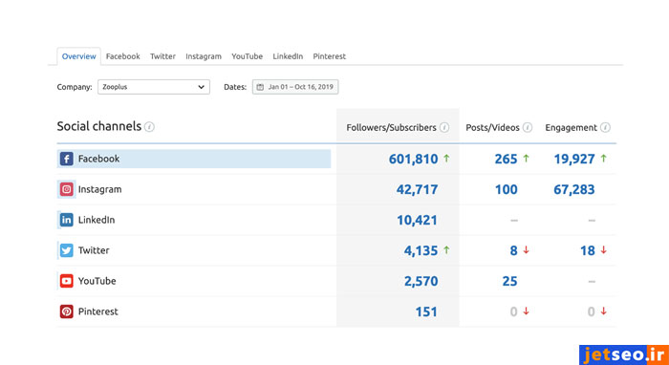Click Instagram posts value 100
The height and width of the screenshot is (365, 669).
click(506, 189)
